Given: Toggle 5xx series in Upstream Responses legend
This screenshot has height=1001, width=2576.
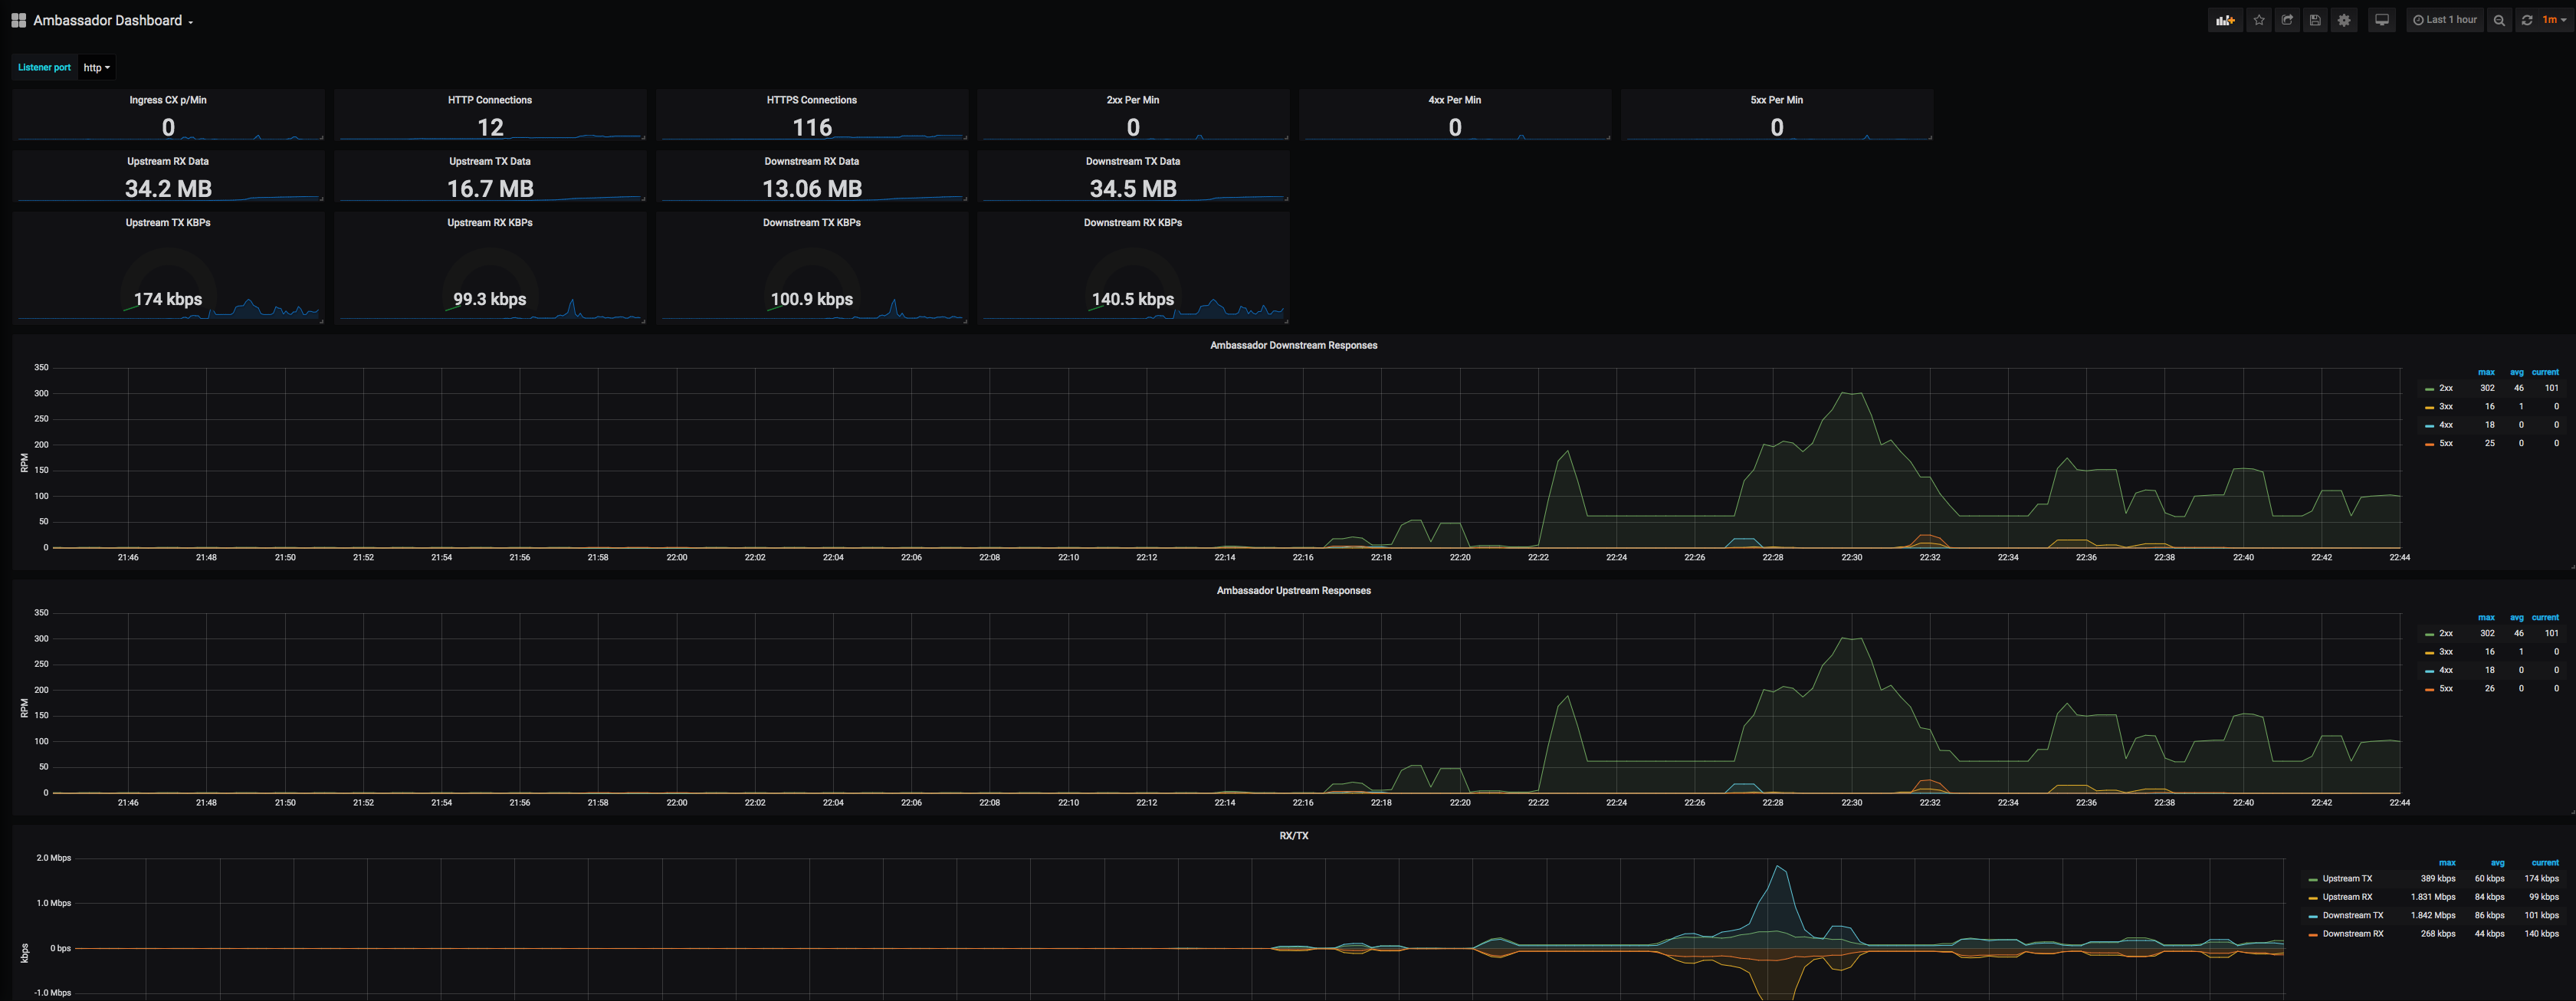Looking at the screenshot, I should tap(2445, 689).
